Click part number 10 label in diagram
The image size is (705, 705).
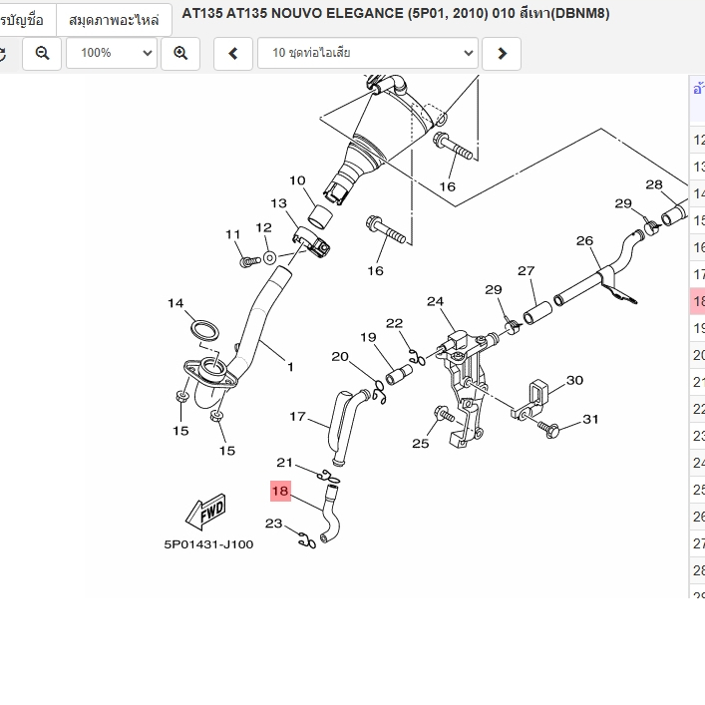297,180
